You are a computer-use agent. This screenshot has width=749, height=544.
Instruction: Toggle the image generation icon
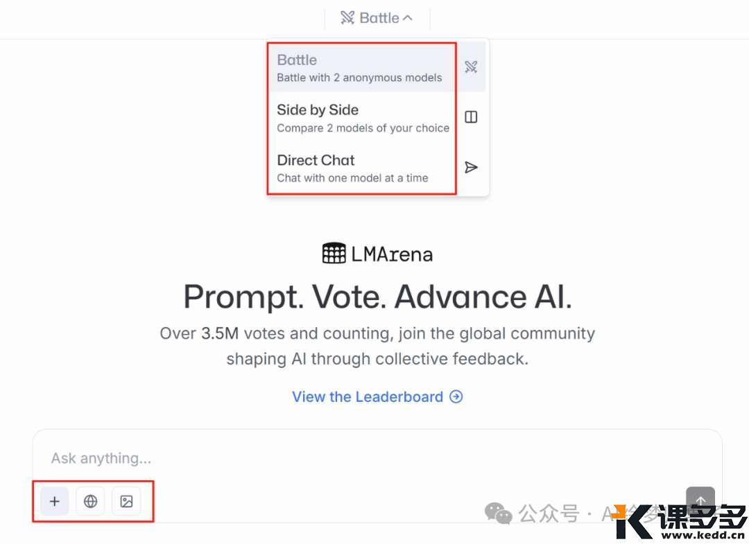pos(126,501)
